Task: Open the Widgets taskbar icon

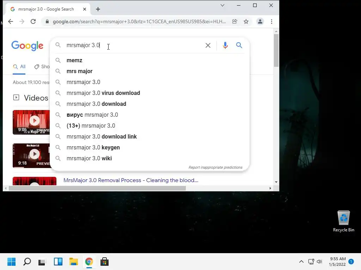Action: point(58,262)
